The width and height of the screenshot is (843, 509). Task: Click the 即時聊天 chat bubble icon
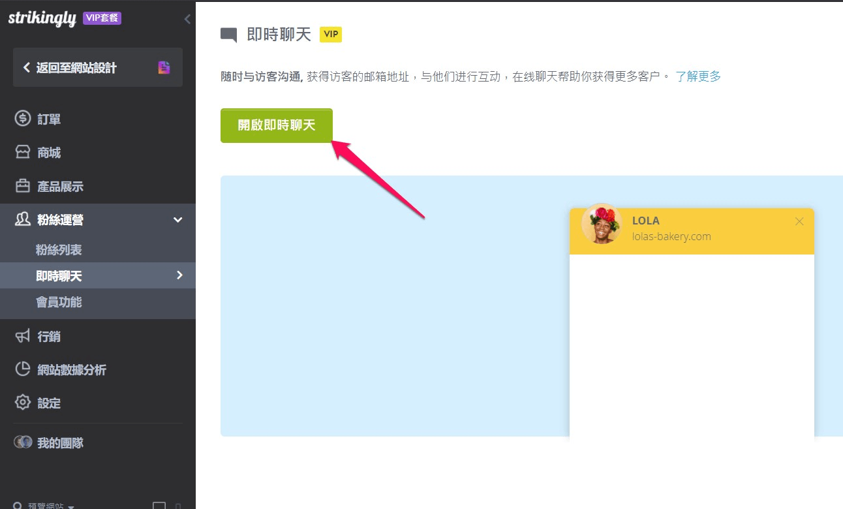point(228,33)
